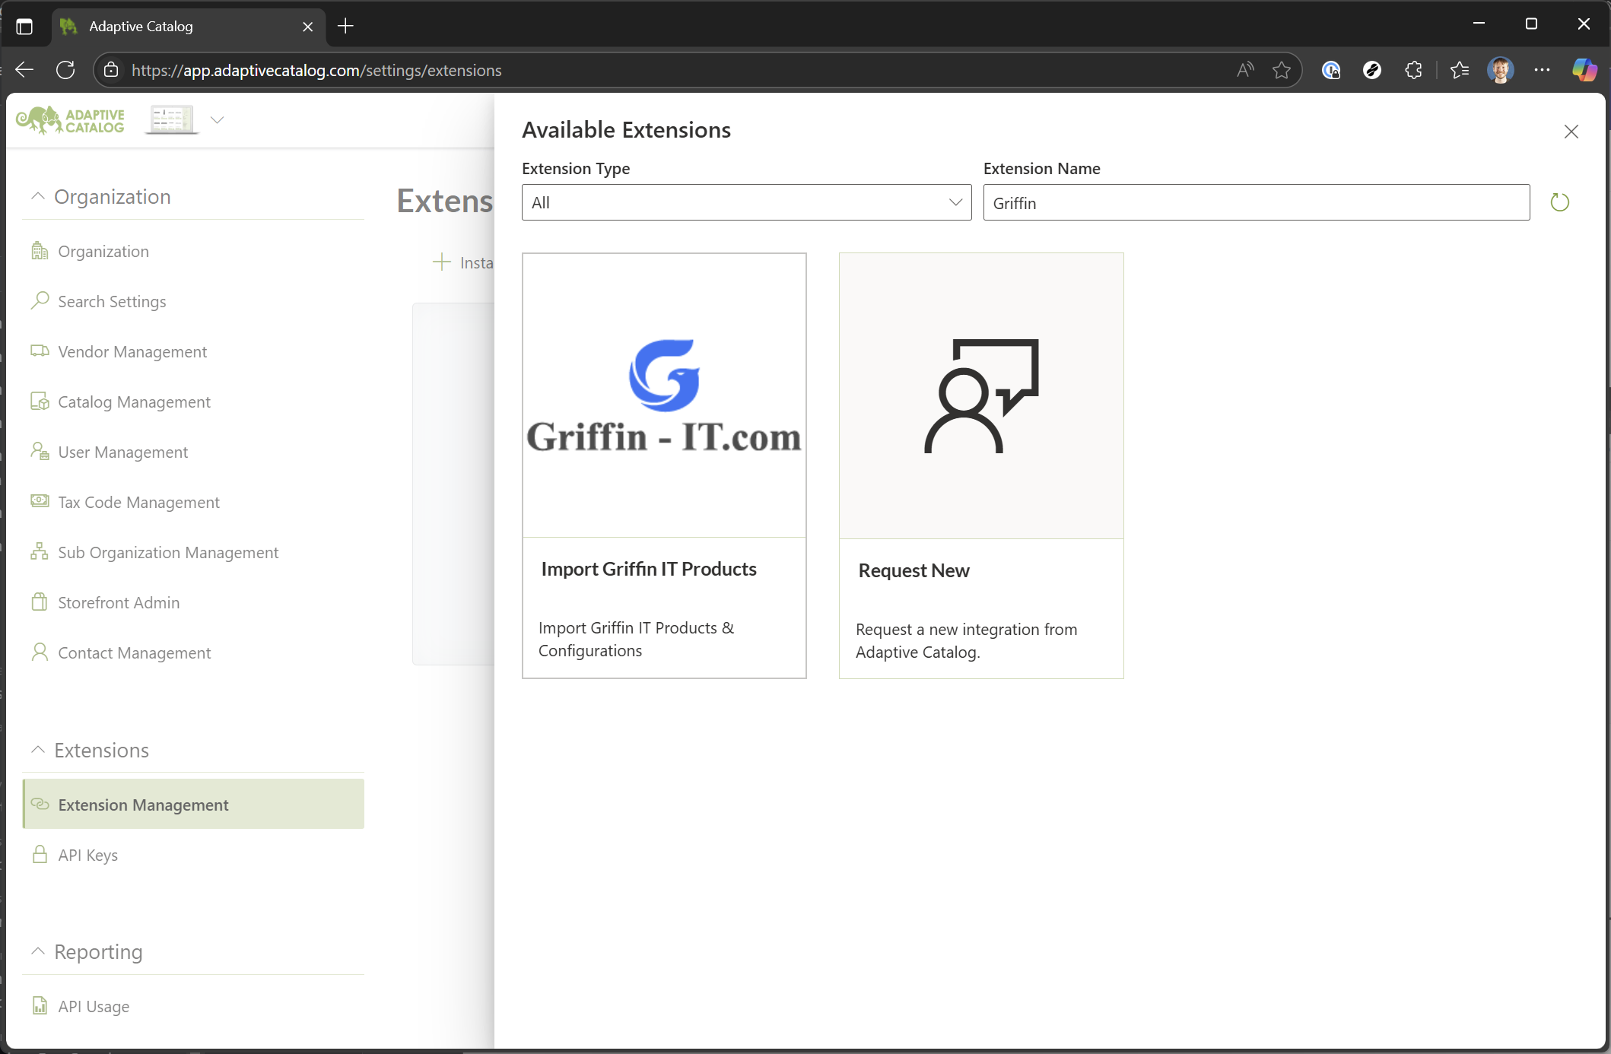The height and width of the screenshot is (1054, 1611).
Task: Select Extension Management menu item
Action: [x=194, y=805]
